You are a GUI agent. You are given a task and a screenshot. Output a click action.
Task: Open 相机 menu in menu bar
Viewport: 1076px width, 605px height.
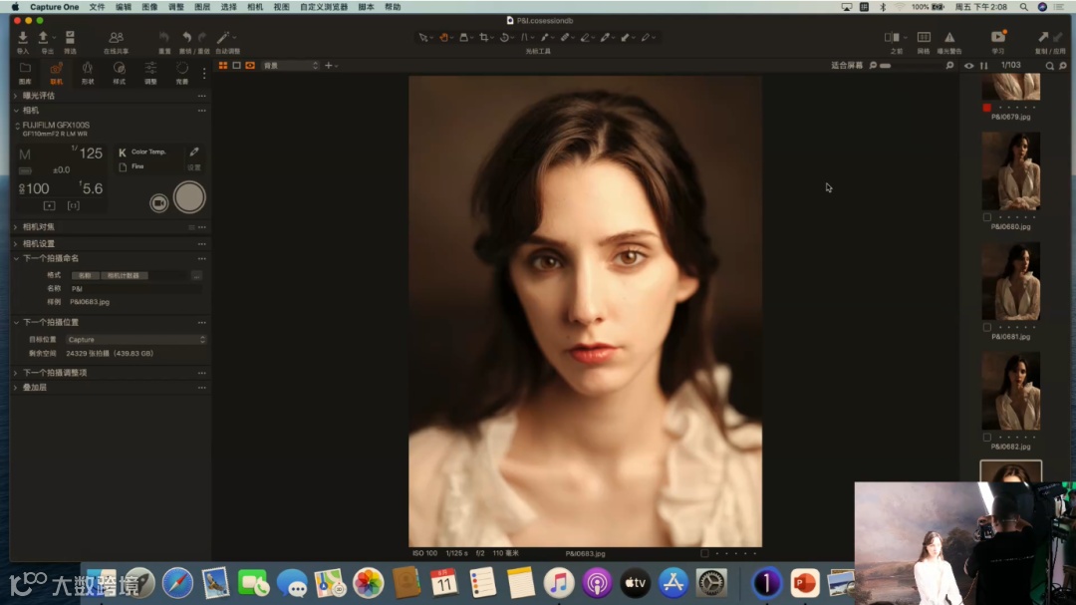coord(255,7)
